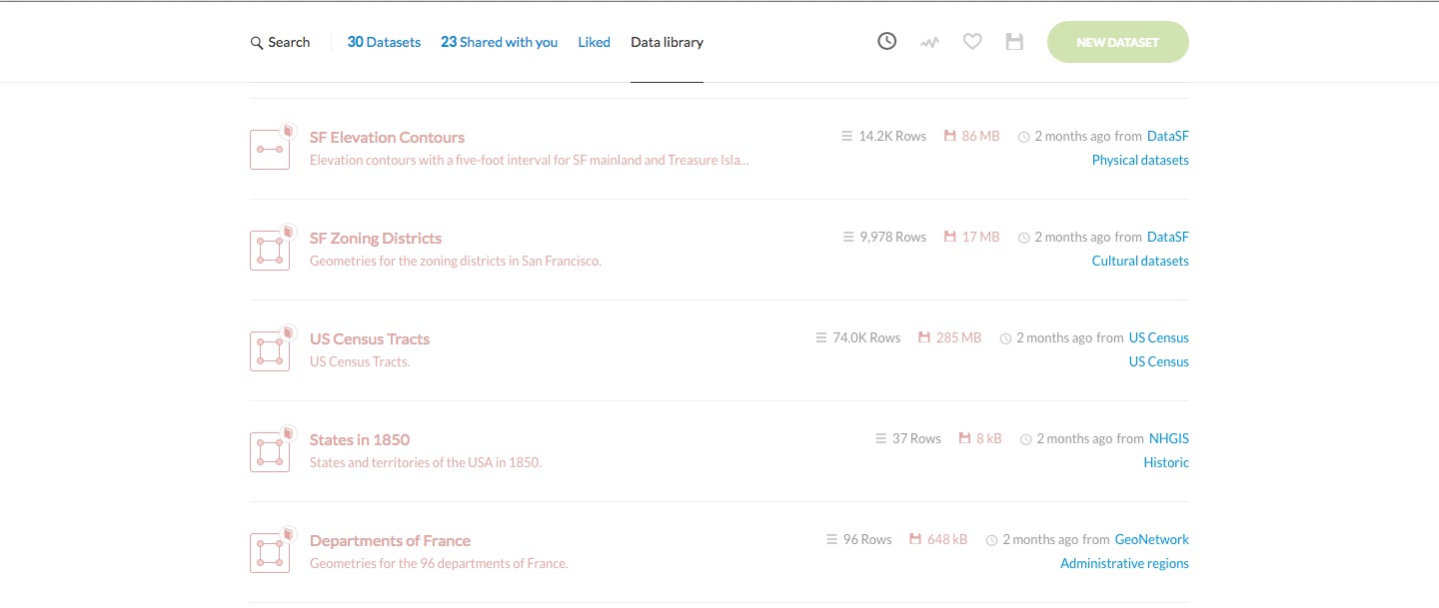Click size disk icon beside 17 MB

tap(950, 237)
